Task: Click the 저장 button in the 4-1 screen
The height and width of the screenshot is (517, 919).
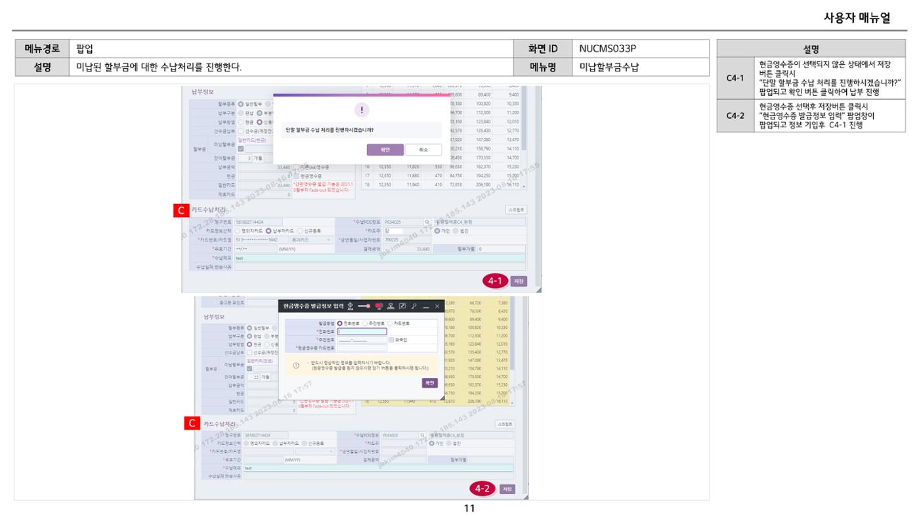Action: pos(519,281)
